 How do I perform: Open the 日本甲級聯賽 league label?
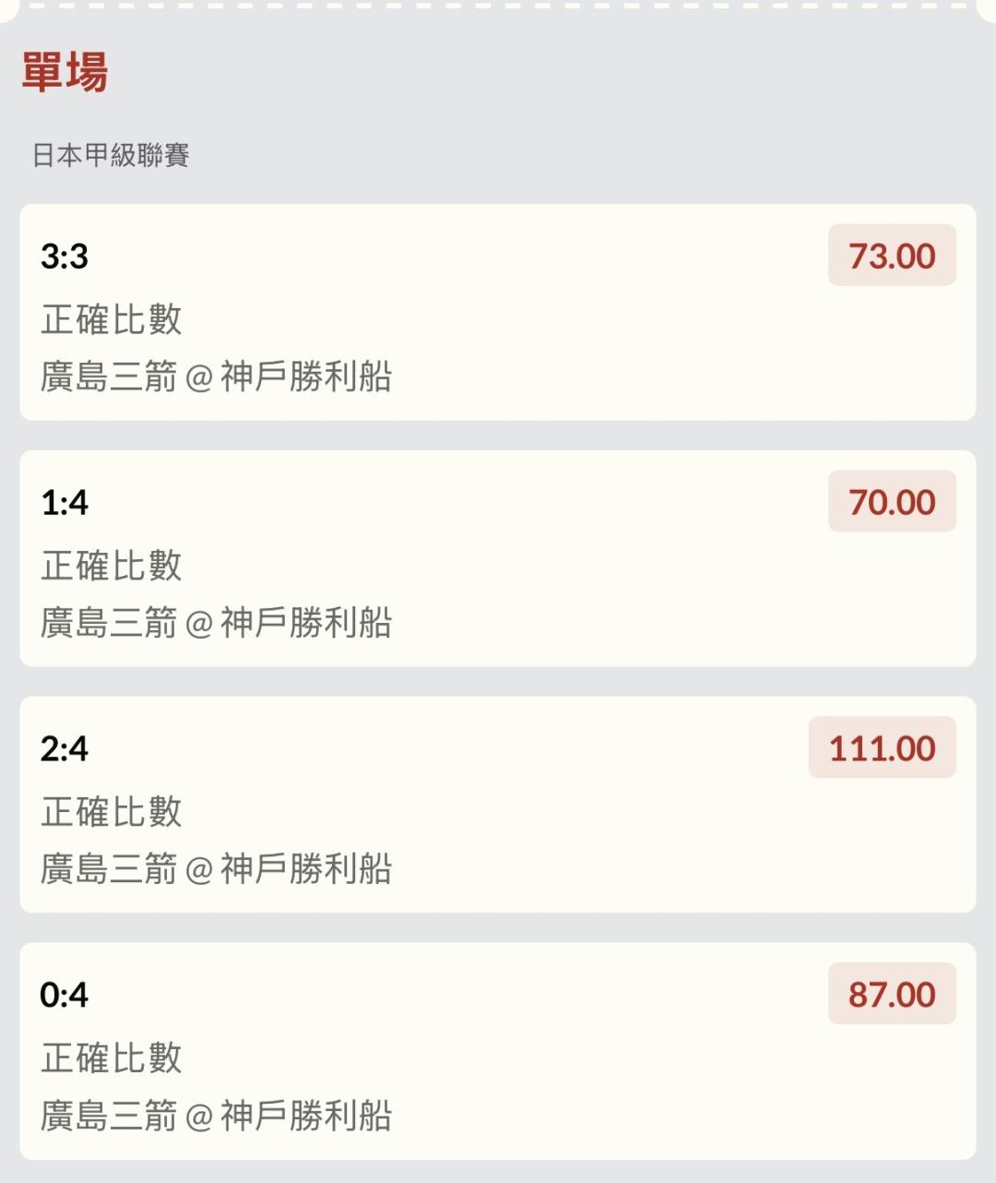pyautogui.click(x=111, y=155)
